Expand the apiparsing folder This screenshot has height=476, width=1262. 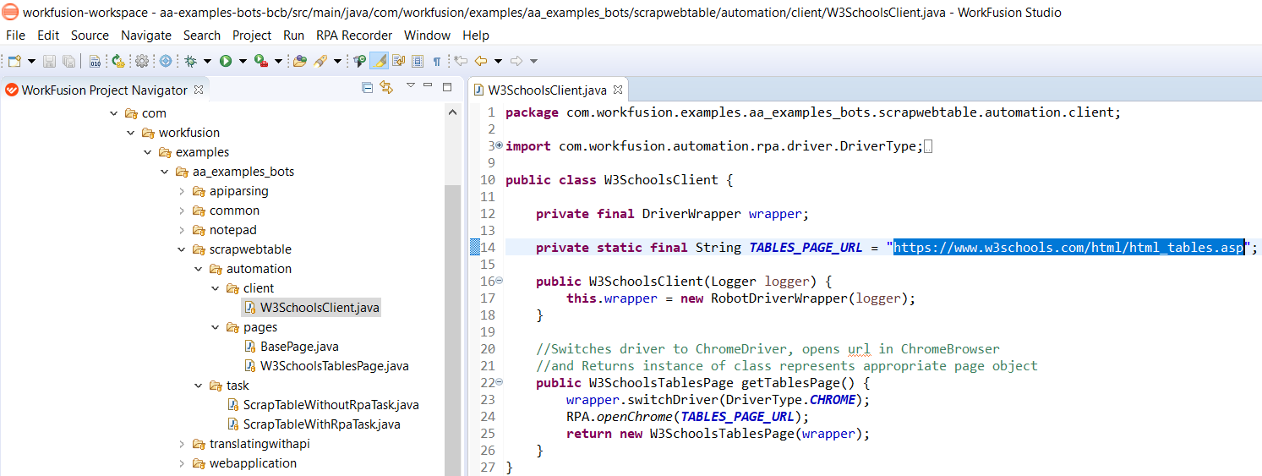point(182,191)
